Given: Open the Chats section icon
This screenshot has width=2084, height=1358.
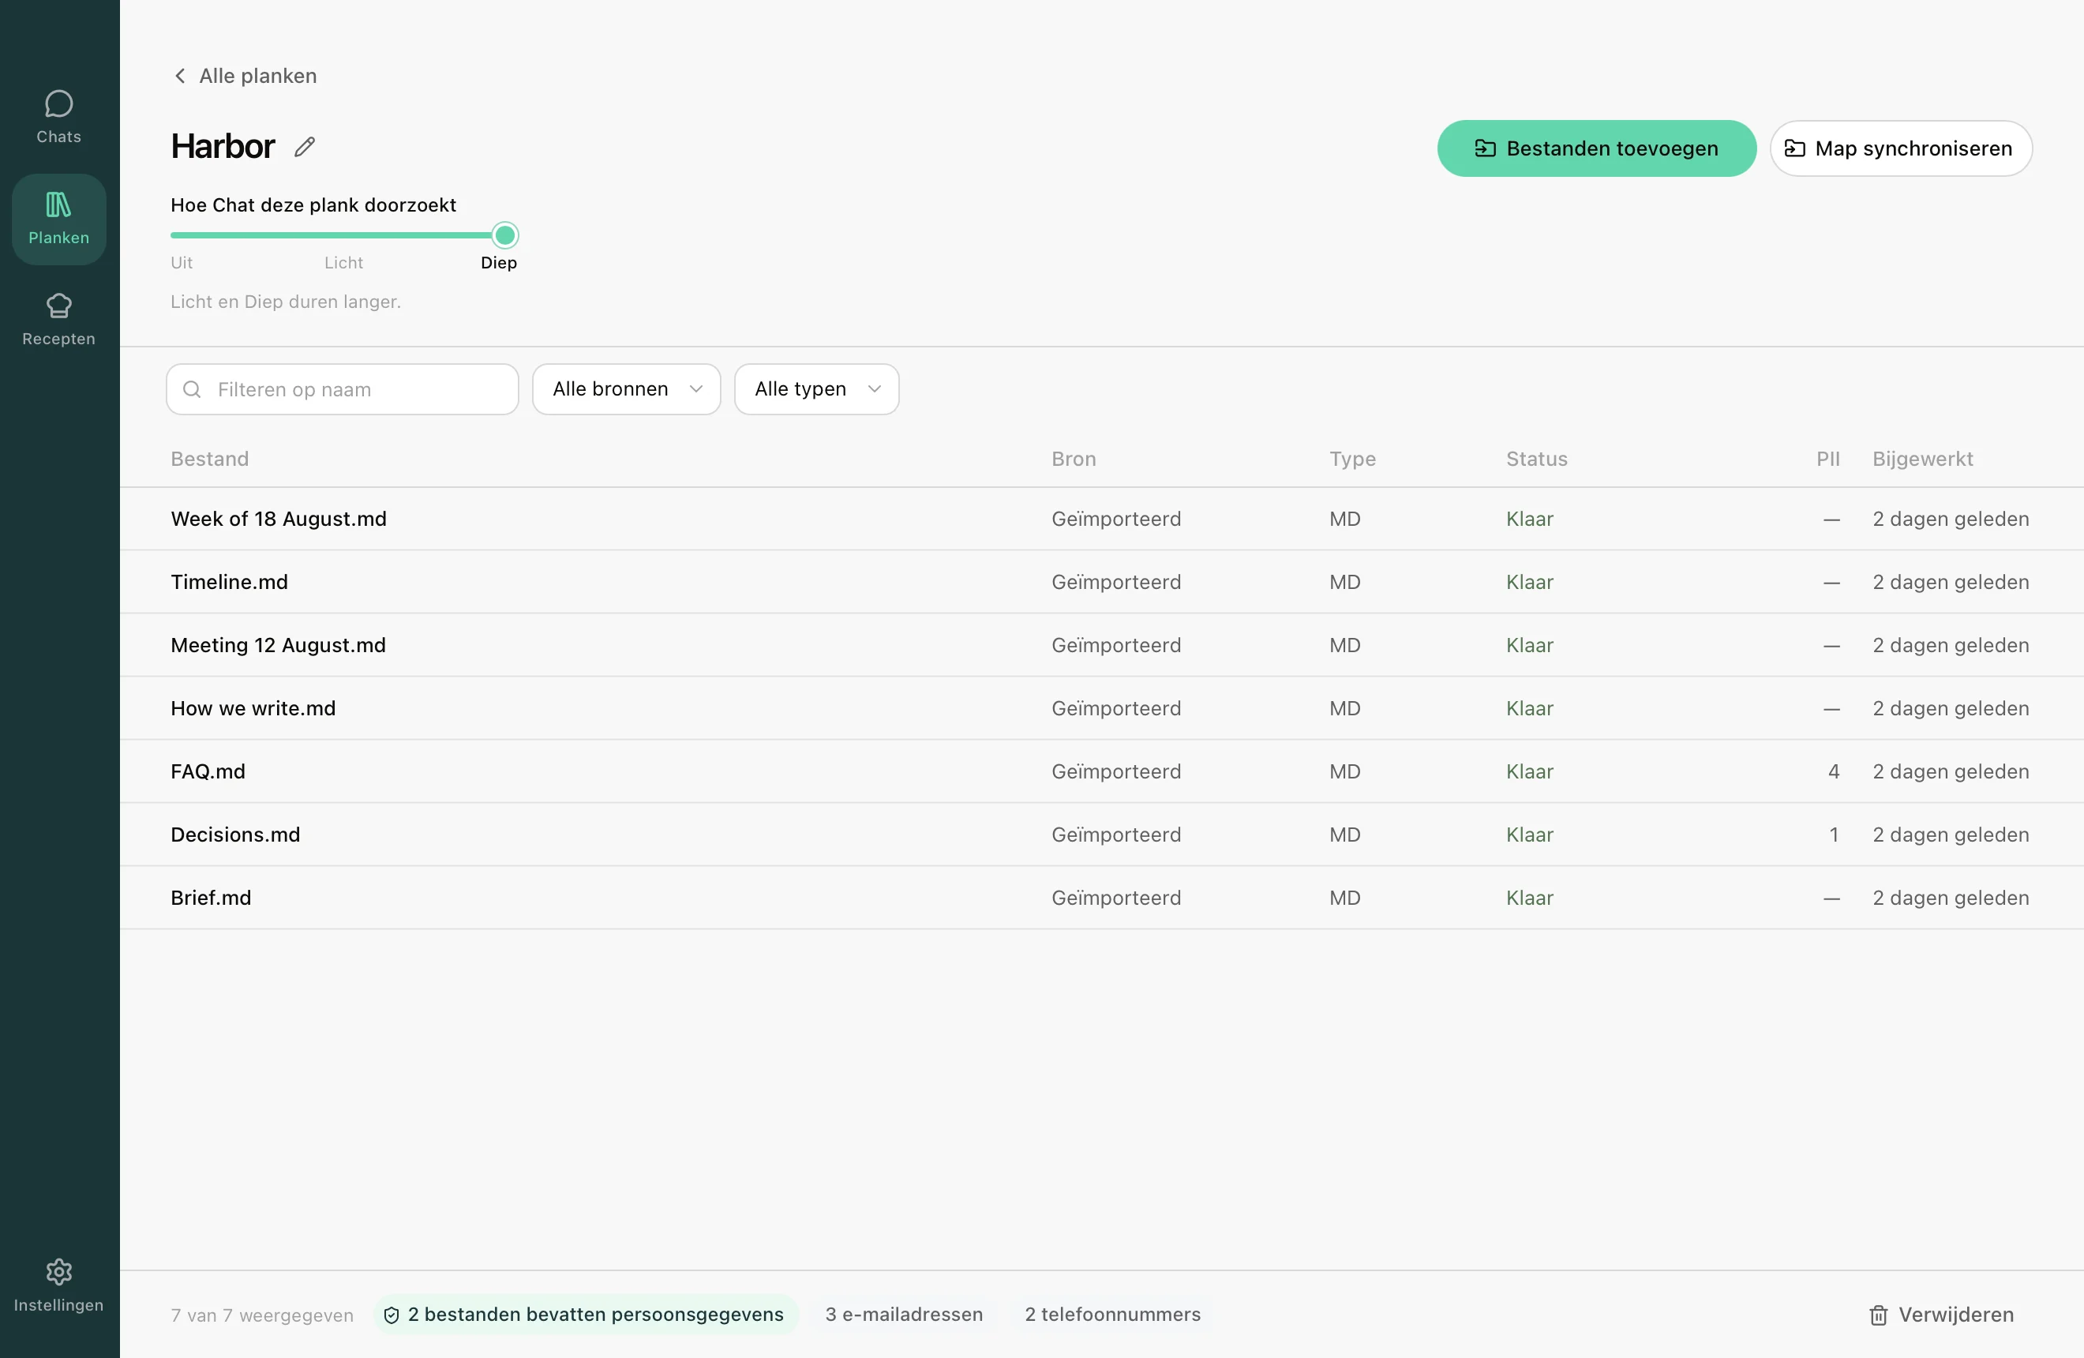Looking at the screenshot, I should [58, 104].
